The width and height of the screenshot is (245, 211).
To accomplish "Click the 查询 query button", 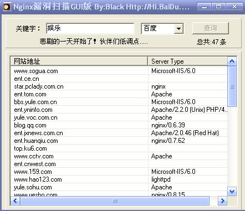I will tap(211, 28).
